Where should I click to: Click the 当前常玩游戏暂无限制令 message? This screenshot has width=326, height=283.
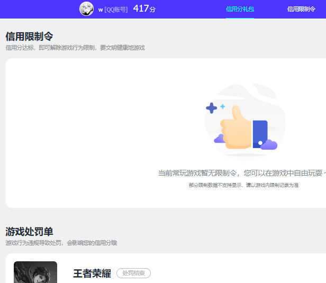(242, 173)
